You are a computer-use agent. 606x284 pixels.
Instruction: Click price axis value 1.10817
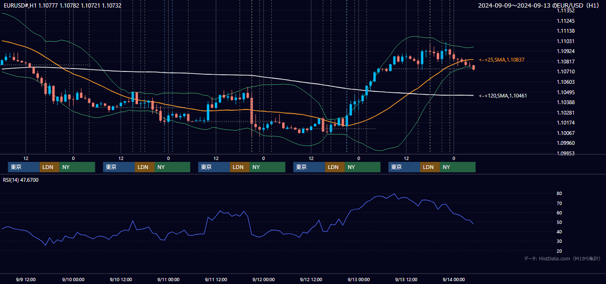coord(566,62)
